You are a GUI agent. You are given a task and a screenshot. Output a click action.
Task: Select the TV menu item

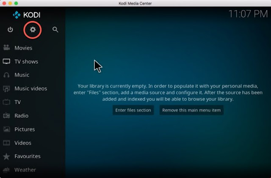point(18,102)
